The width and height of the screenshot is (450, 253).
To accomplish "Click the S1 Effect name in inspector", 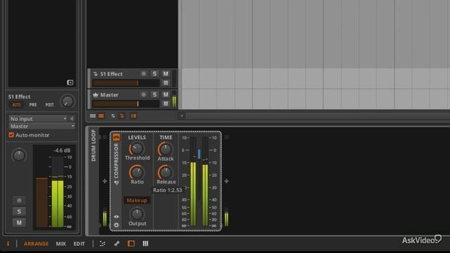I will [19, 97].
